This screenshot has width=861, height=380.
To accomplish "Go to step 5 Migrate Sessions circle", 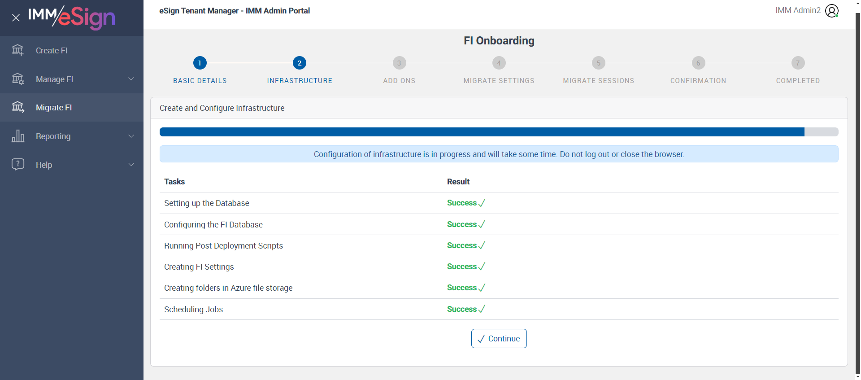I will pyautogui.click(x=599, y=63).
